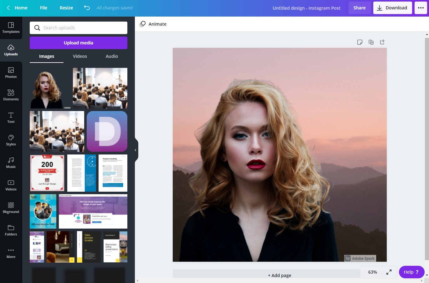429x283 pixels.
Task: Select the Photos sidebar icon
Action: 11,73
